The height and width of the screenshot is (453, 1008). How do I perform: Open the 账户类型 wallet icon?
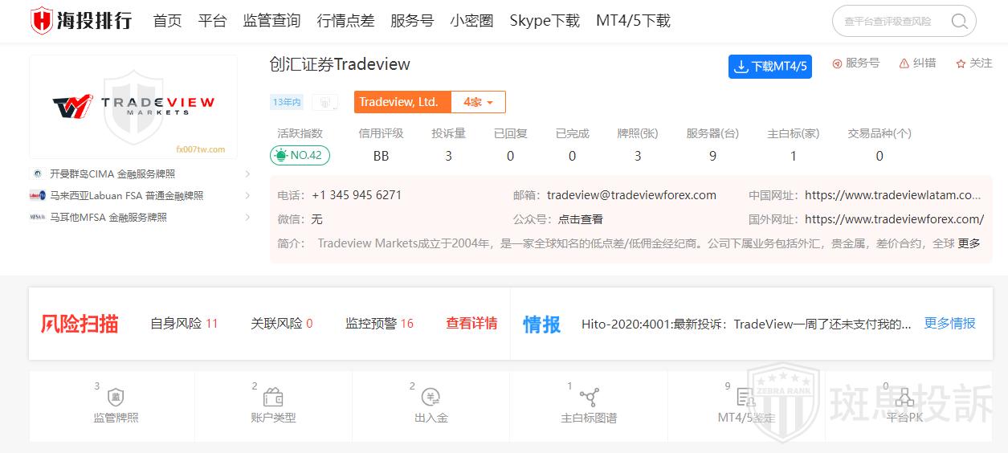[x=273, y=398]
